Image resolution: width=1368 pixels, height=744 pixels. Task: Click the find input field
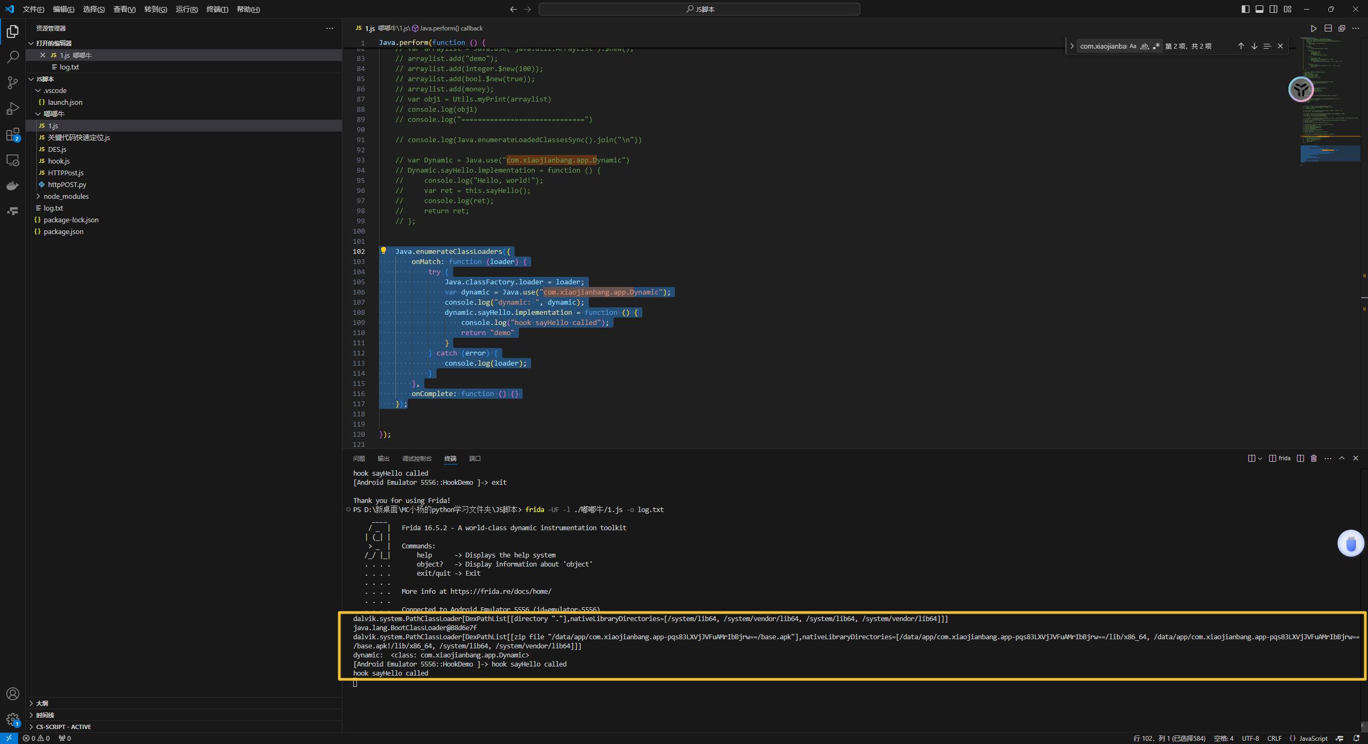[1102, 46]
